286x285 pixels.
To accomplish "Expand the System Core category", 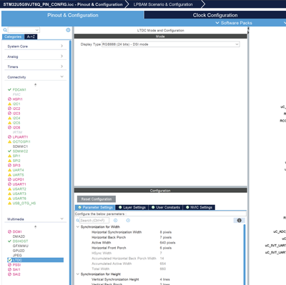I will click(35, 46).
